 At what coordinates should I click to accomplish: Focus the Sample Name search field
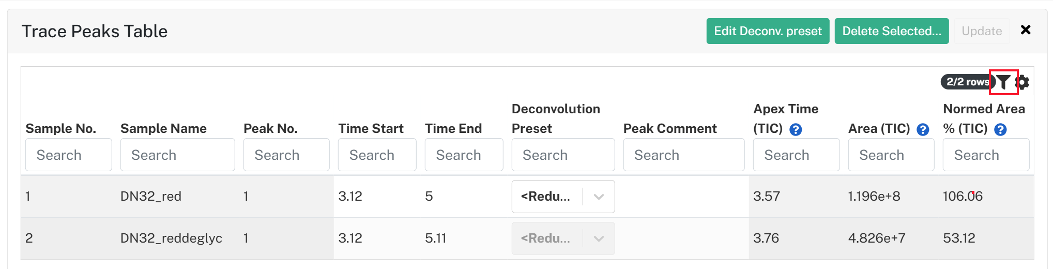[x=177, y=155]
